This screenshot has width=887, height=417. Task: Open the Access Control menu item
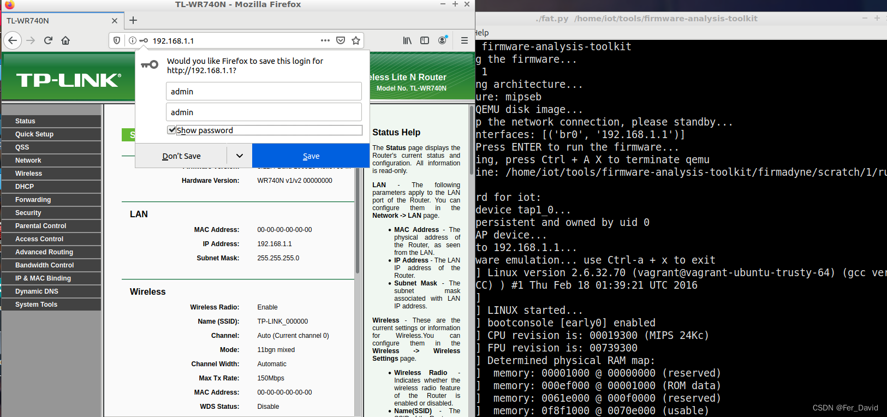pos(51,239)
